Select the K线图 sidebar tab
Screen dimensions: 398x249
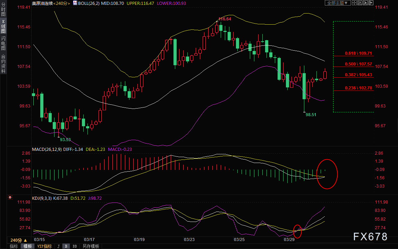[3, 26]
